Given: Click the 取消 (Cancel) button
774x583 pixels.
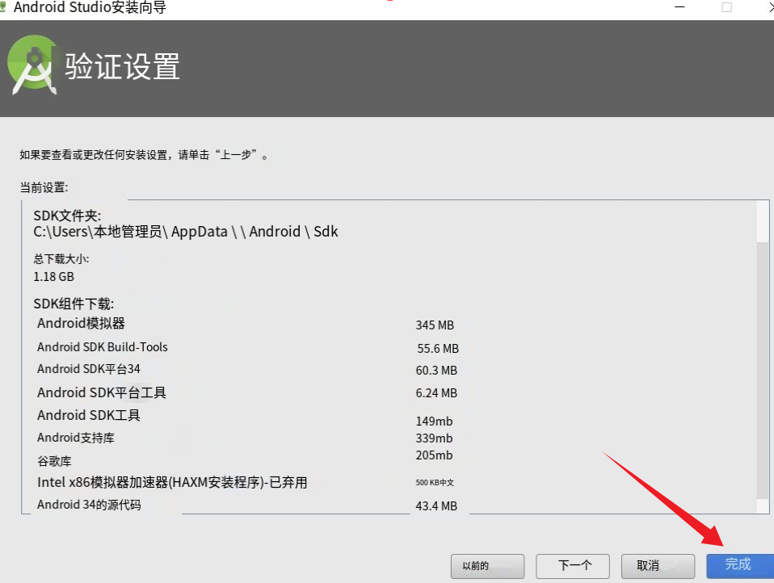Looking at the screenshot, I should (658, 565).
